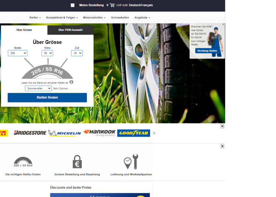Click the order box icon beside Meine Bestellung
The height and width of the screenshot is (197, 276).
(x=72, y=5)
